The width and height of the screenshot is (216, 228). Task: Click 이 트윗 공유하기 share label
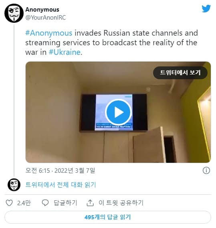121,203
